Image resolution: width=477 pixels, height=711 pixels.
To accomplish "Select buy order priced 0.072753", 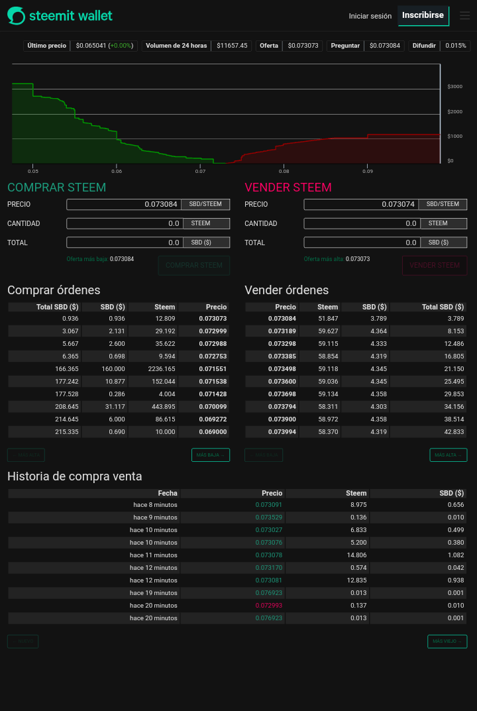I will pos(119,356).
